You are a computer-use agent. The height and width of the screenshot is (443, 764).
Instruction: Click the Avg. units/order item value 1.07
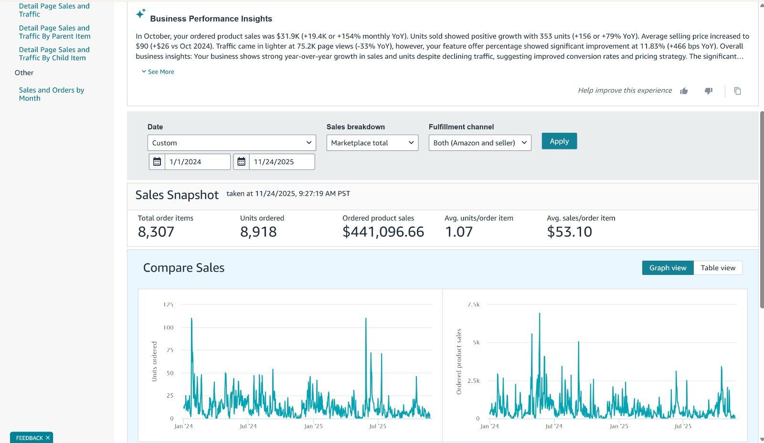[458, 232]
